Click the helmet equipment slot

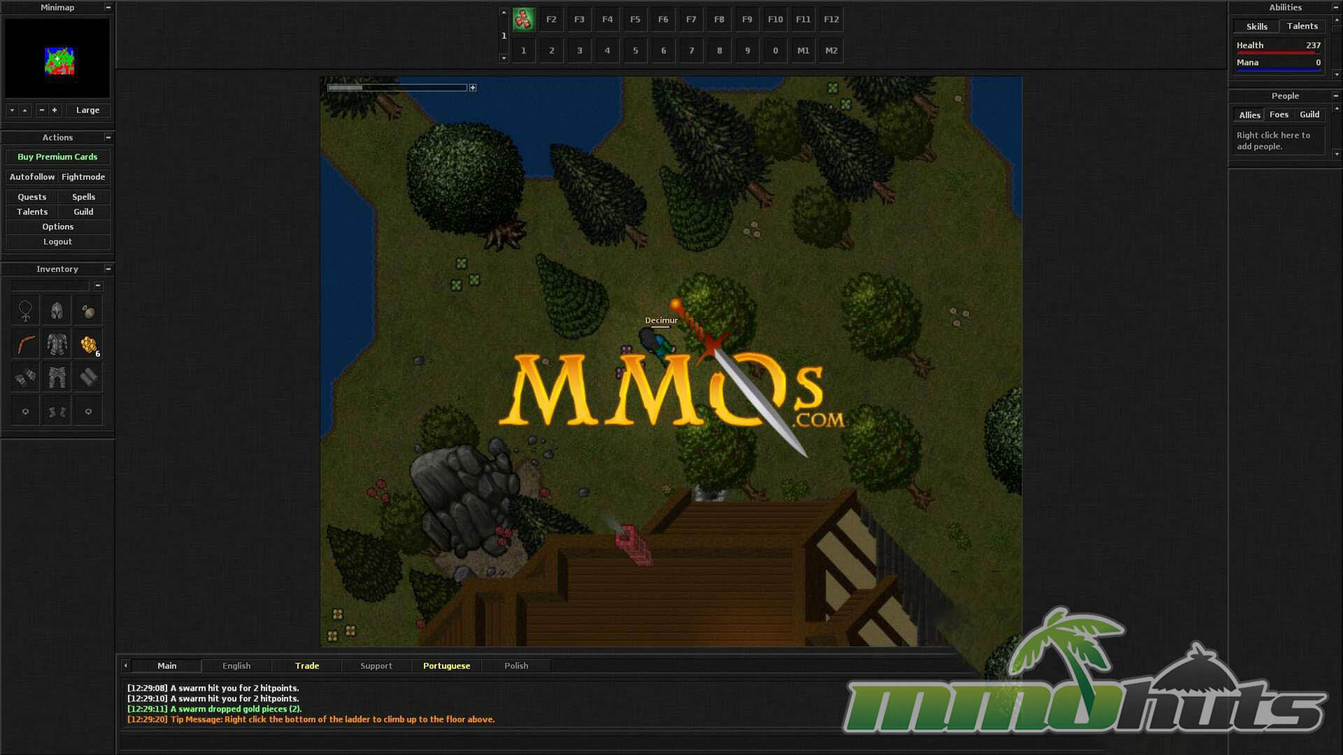point(57,311)
